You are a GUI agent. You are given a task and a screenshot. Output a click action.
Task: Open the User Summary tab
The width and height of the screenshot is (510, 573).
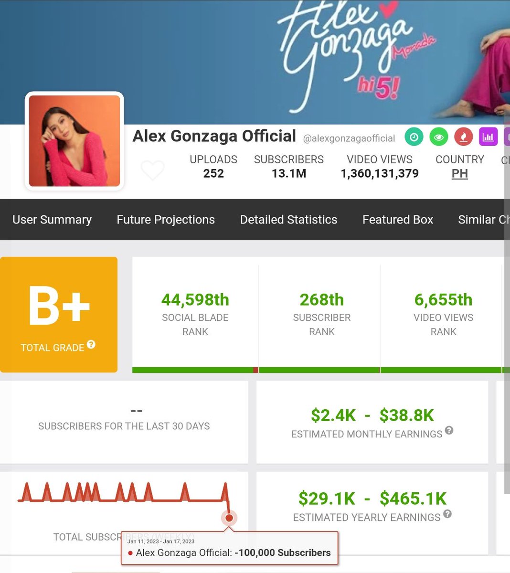click(x=52, y=220)
